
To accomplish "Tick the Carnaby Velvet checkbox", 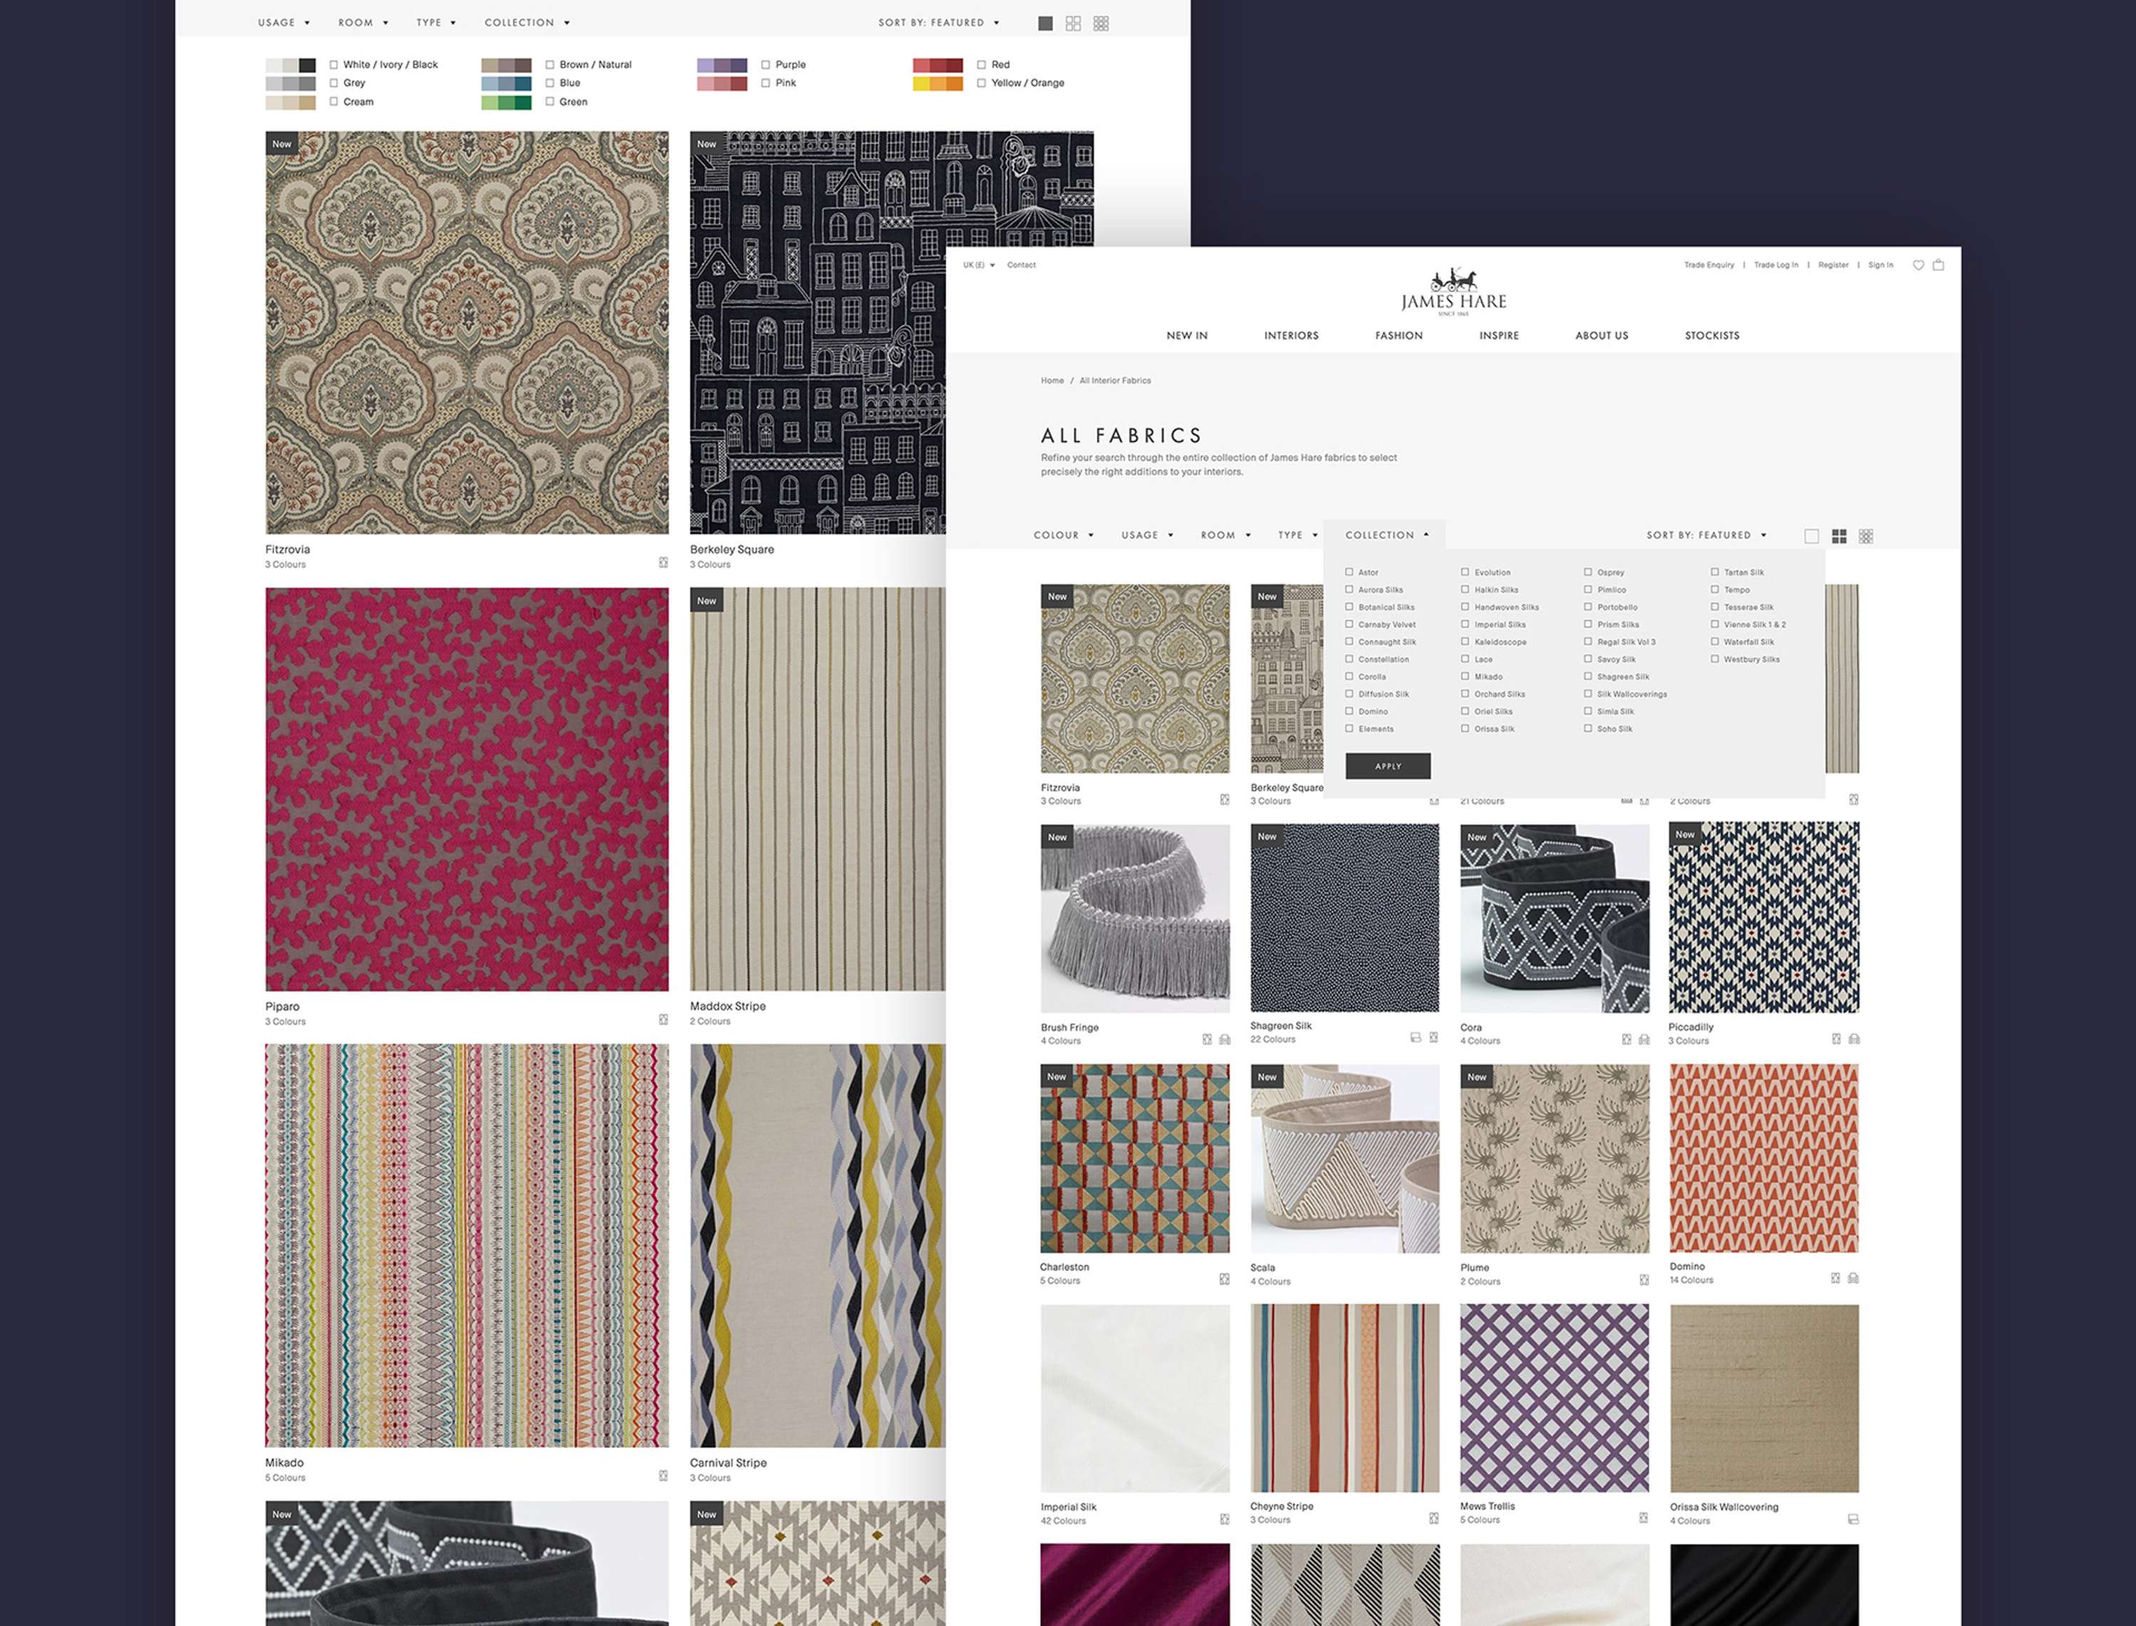I will click(1349, 624).
